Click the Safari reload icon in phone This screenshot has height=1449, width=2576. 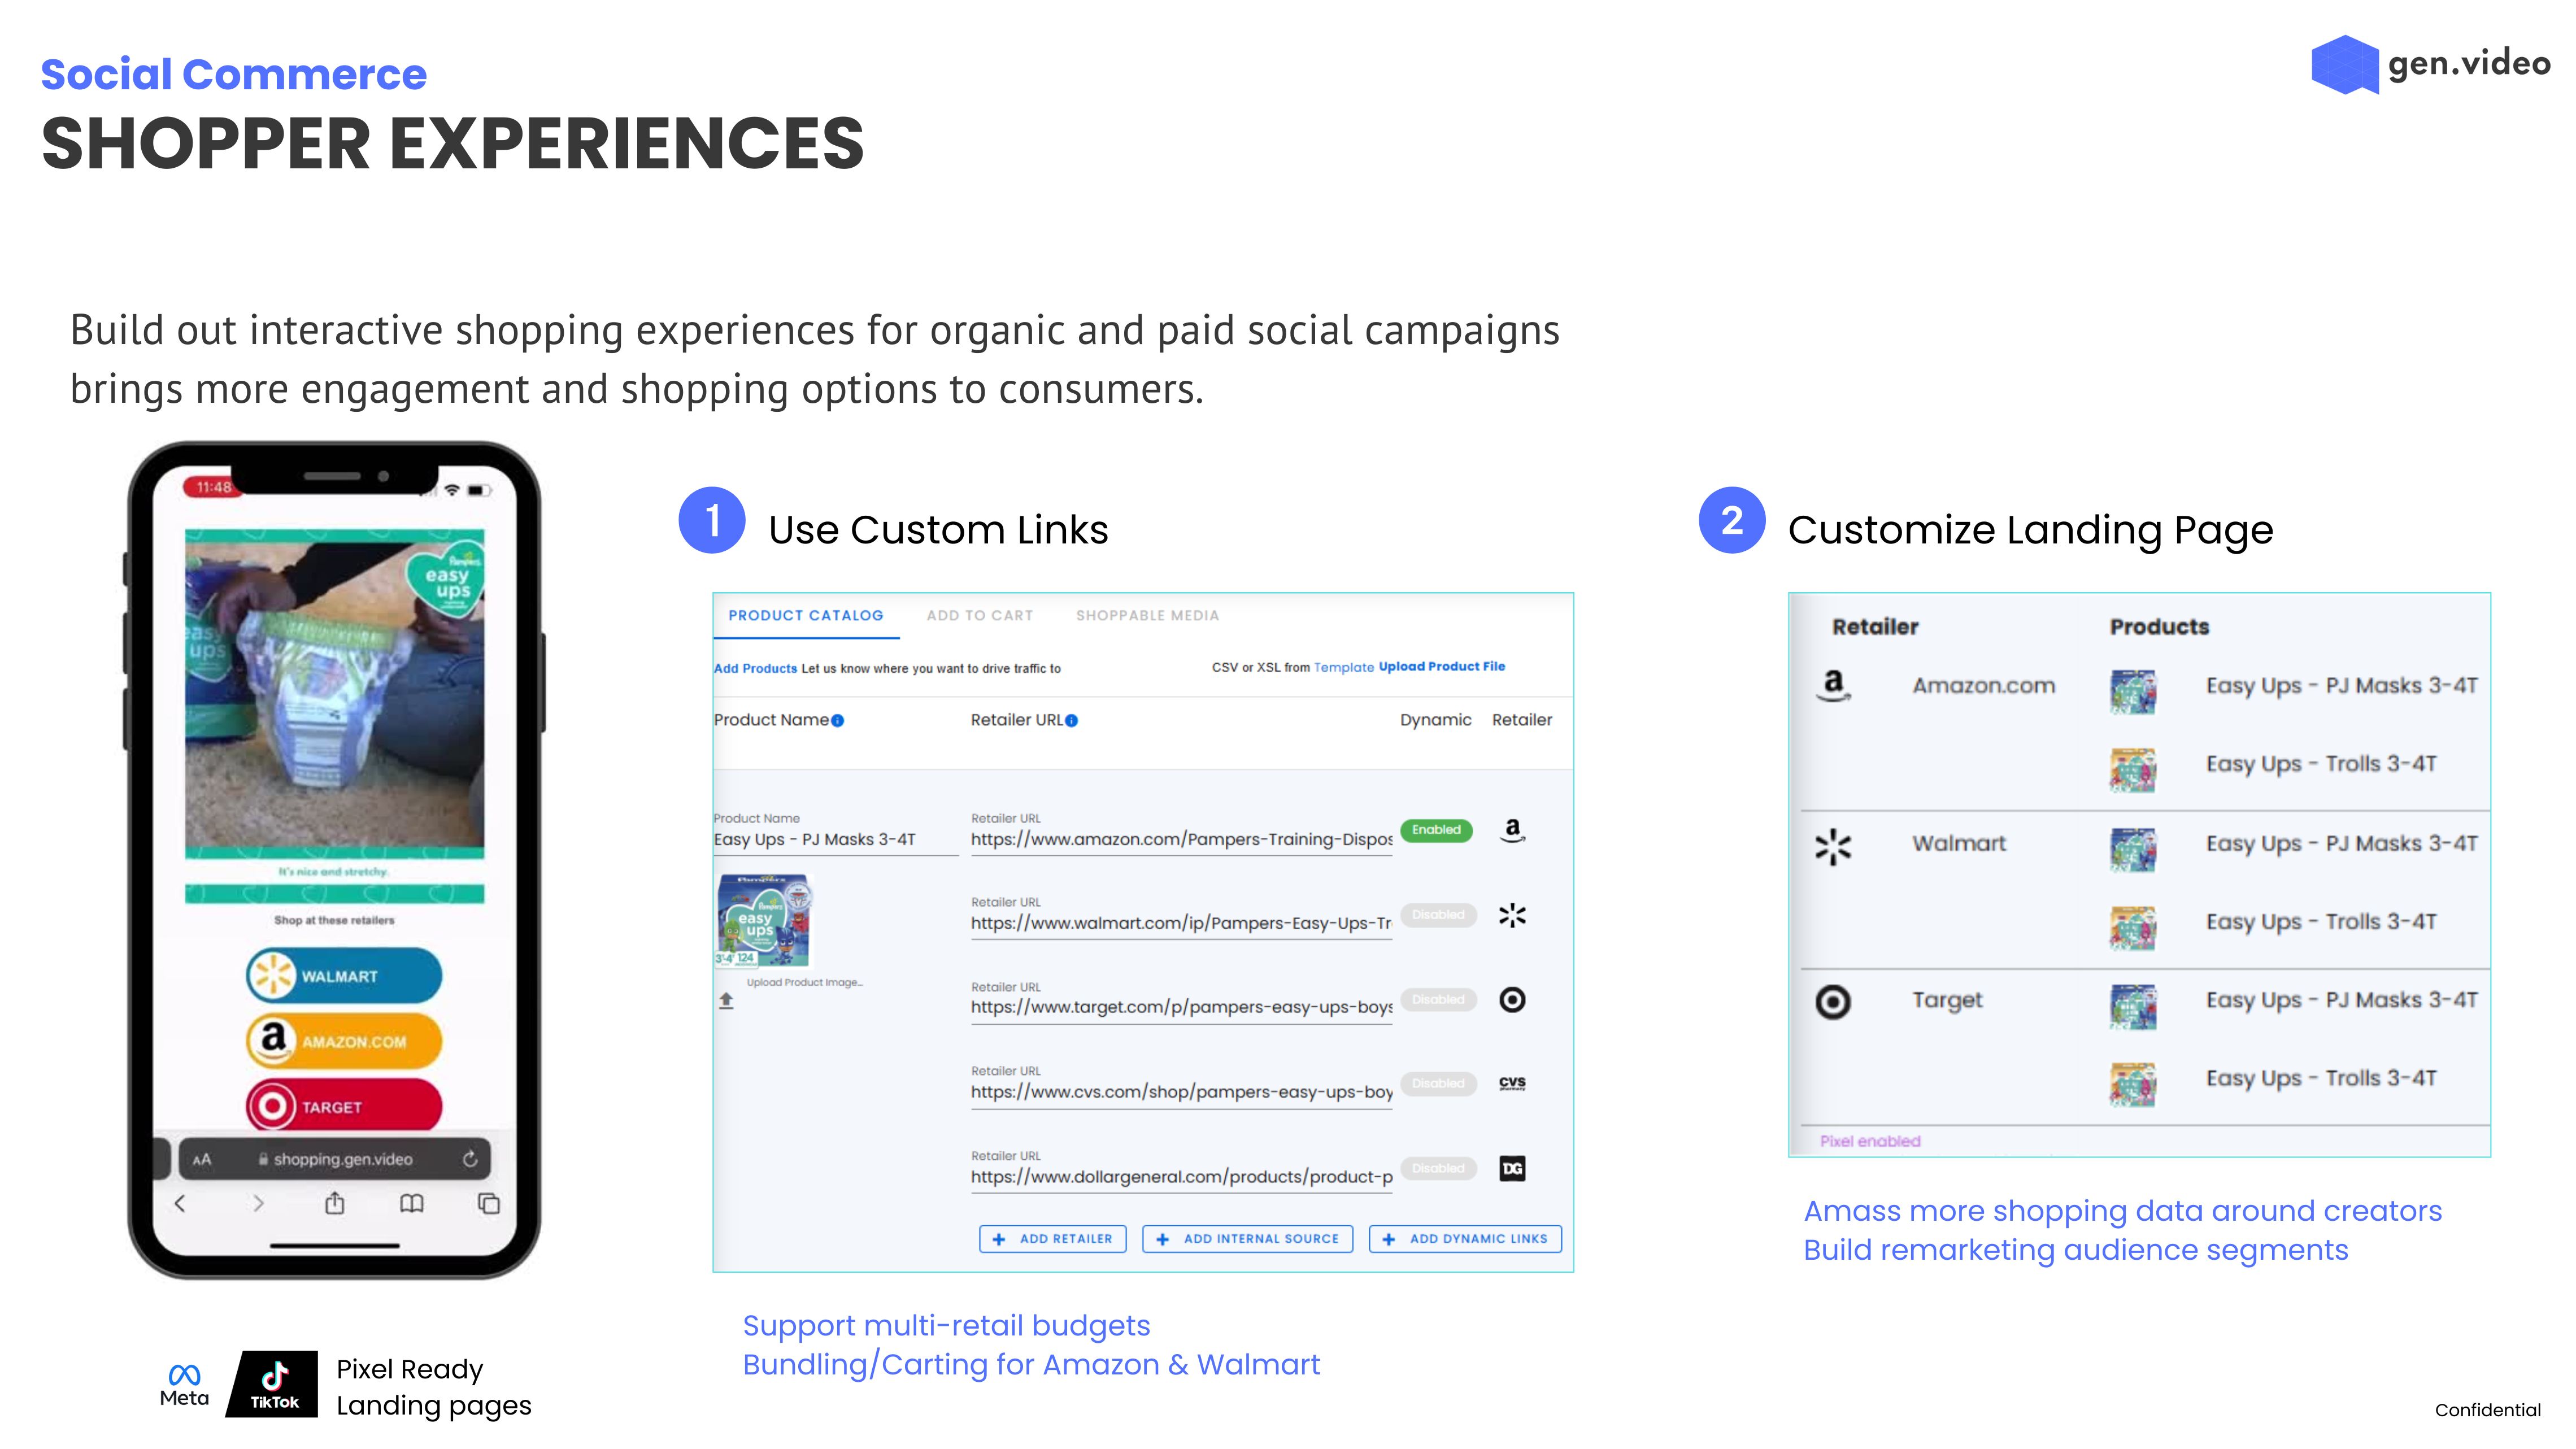point(470,1159)
